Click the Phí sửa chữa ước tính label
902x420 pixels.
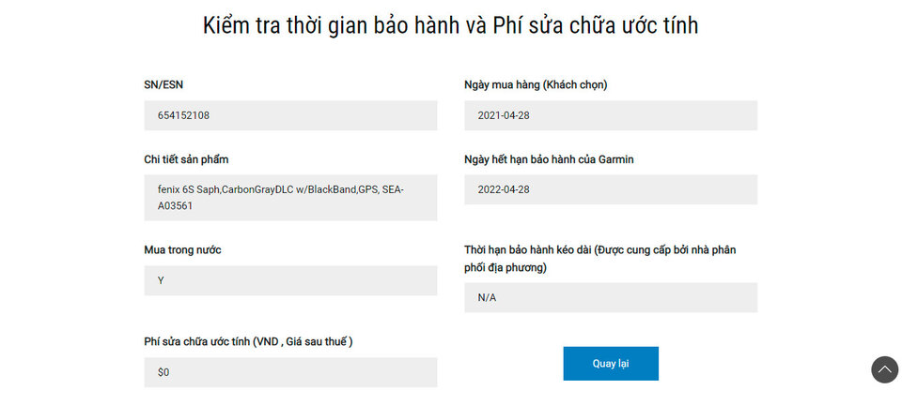(248, 341)
